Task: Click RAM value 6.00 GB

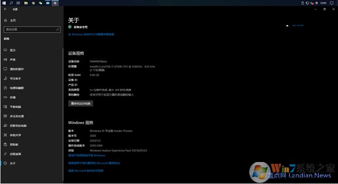Action: pos(94,75)
